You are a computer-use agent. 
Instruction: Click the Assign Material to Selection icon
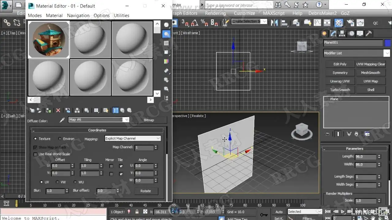(x=48, y=110)
